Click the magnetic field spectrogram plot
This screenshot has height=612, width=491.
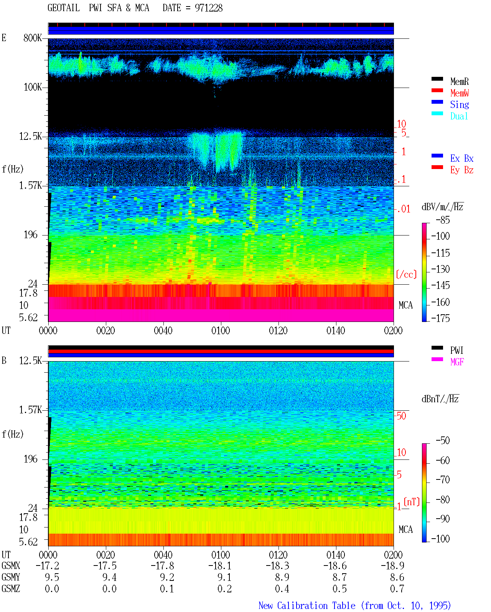pos(221,454)
